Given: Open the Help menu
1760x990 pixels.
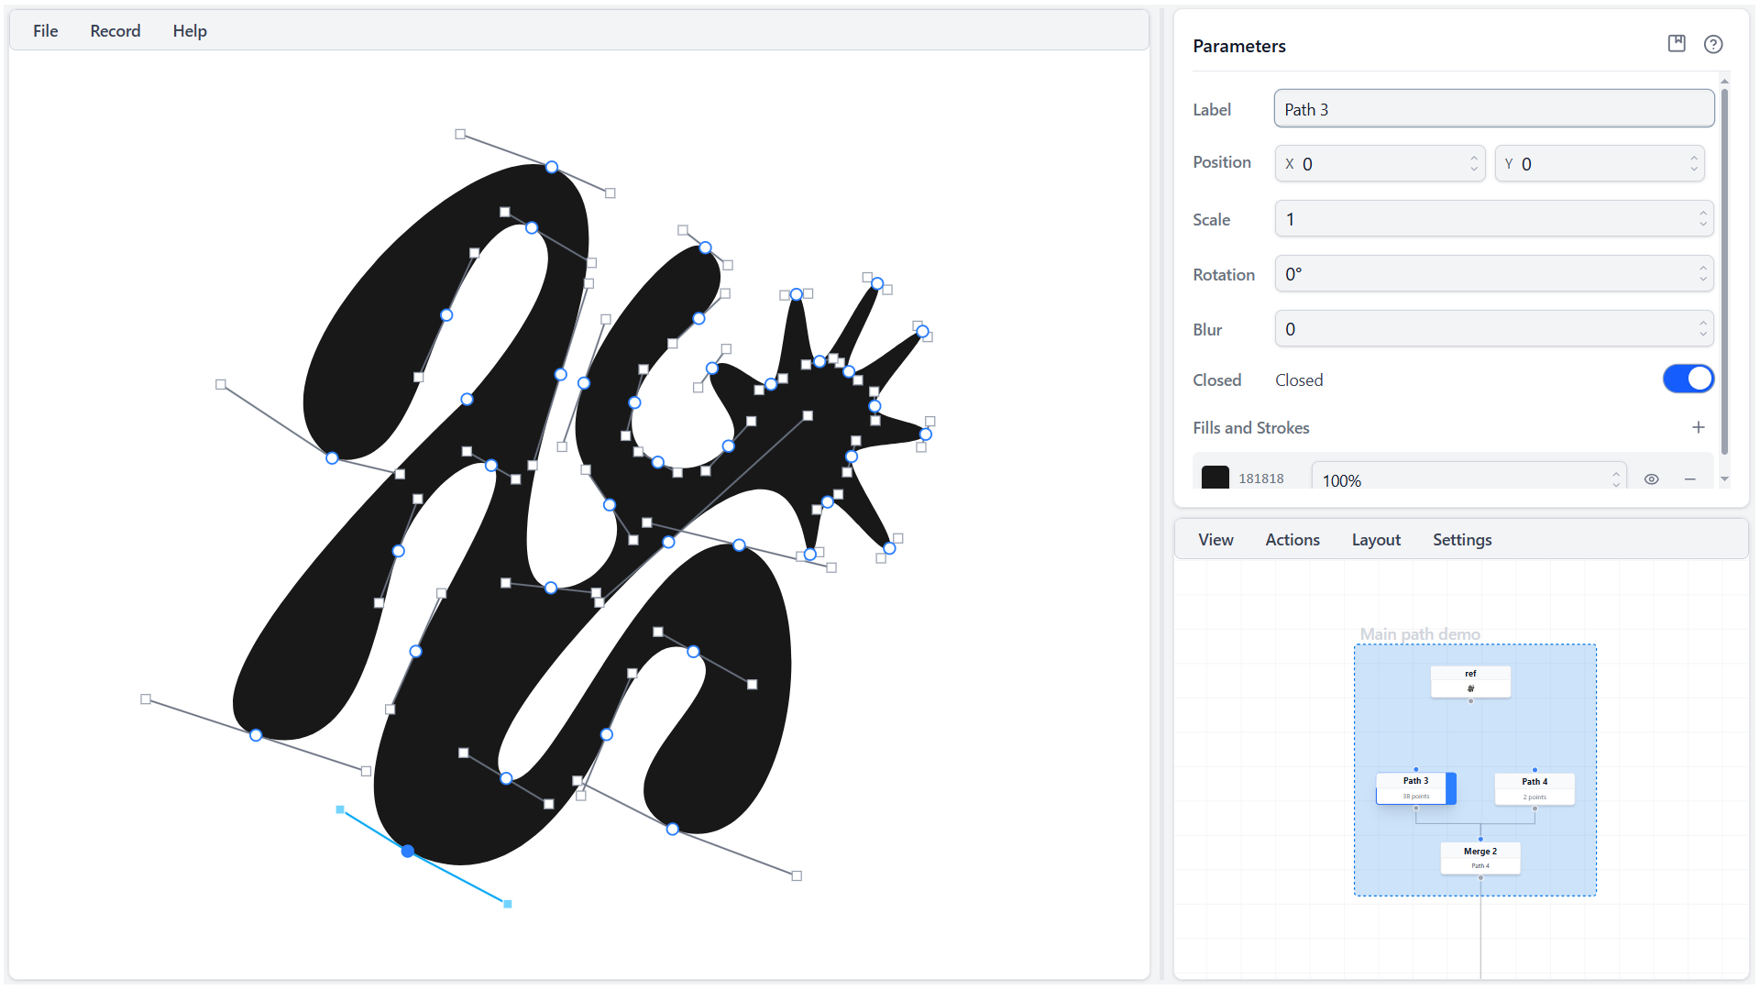Looking at the screenshot, I should [189, 30].
